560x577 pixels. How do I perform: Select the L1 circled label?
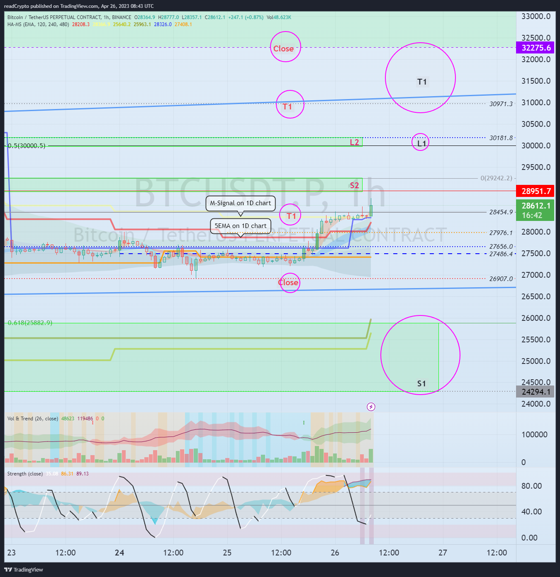point(421,143)
